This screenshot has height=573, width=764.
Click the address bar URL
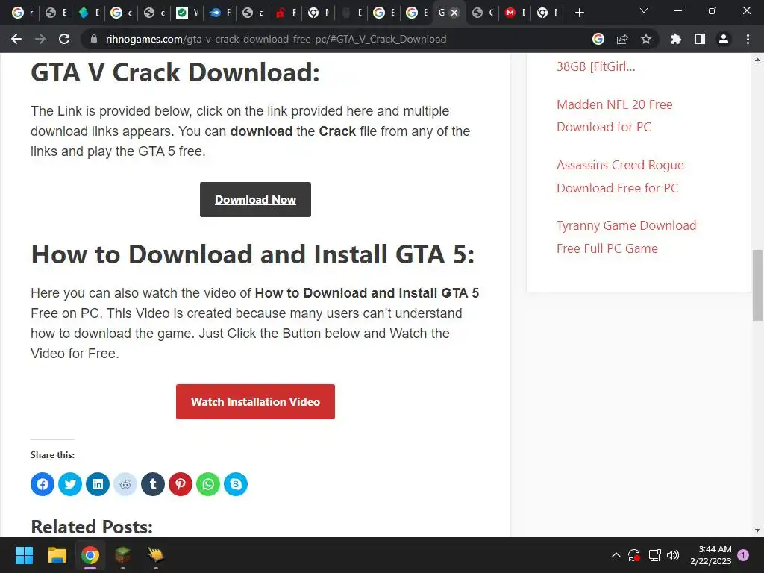[276, 39]
